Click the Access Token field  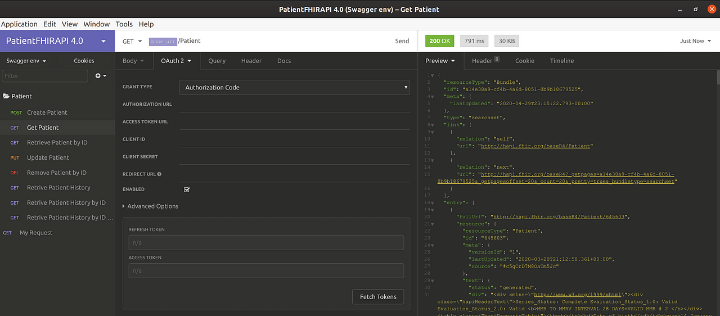coord(266,270)
